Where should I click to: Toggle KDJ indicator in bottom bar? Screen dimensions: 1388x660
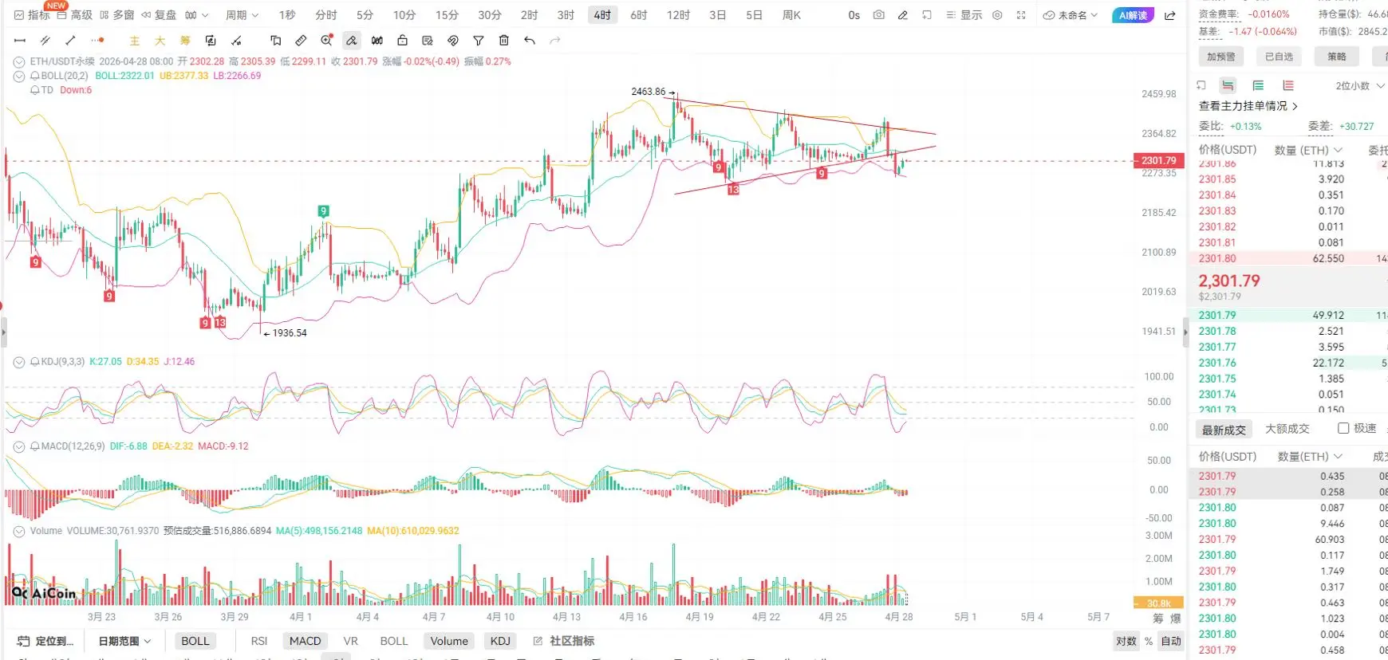click(x=500, y=641)
